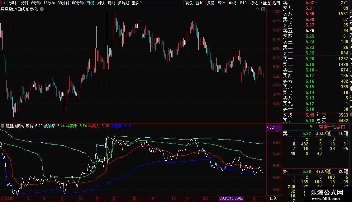Click the 现价: 5.20 indicator label
The height and width of the screenshot is (202, 352).
pos(34,126)
